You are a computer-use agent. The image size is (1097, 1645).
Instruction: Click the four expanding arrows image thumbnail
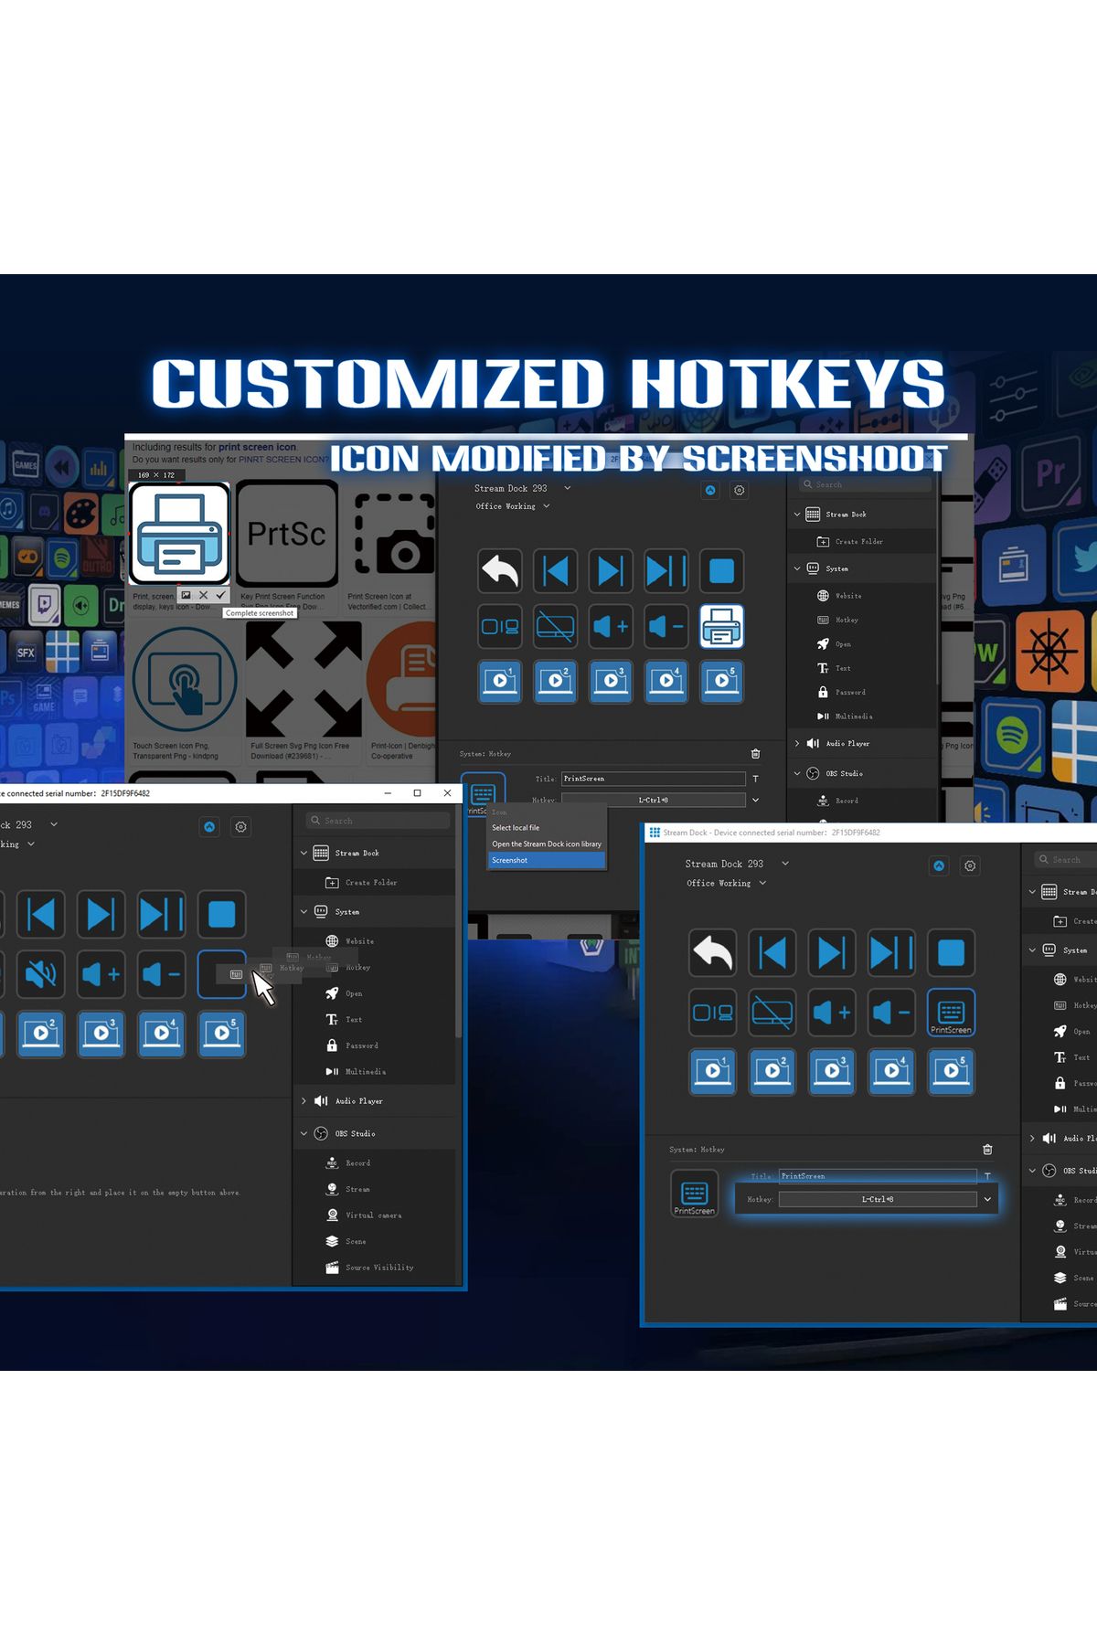tap(304, 679)
